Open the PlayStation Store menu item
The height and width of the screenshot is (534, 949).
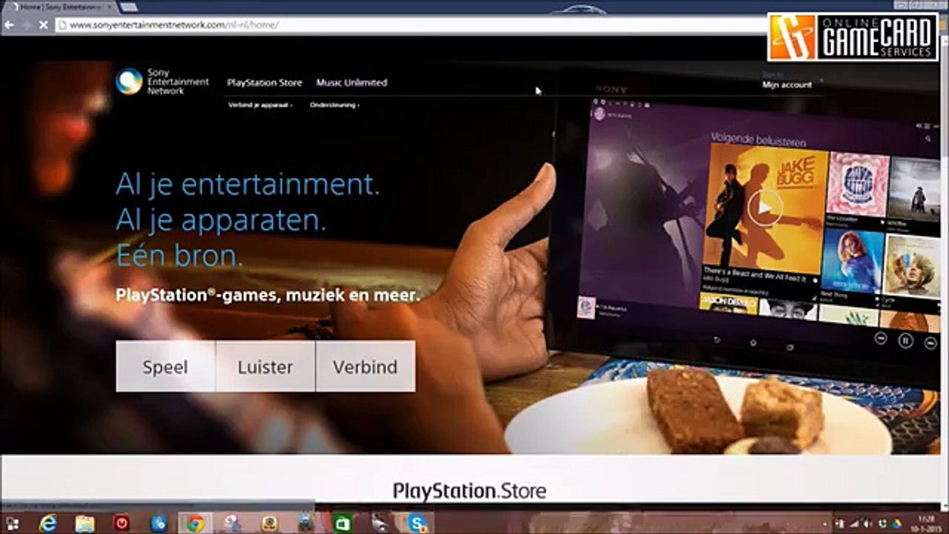265,82
